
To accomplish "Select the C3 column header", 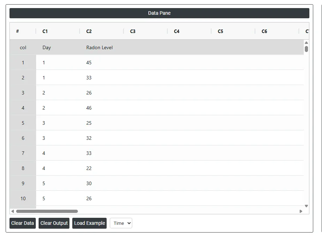I will [146, 31].
